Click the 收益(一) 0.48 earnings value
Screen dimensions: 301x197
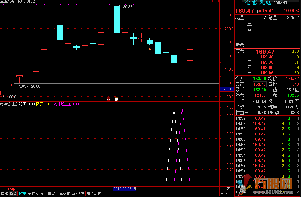tap(262, 113)
